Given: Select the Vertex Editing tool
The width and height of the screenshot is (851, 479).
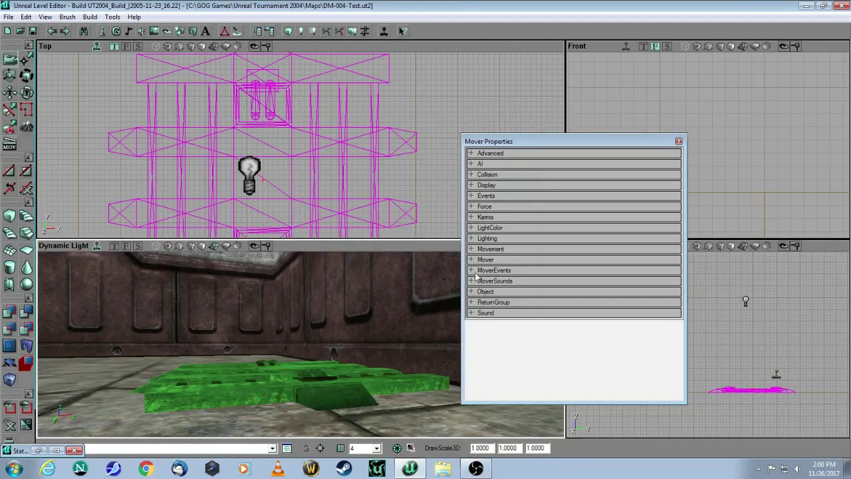Looking at the screenshot, I should [27, 59].
